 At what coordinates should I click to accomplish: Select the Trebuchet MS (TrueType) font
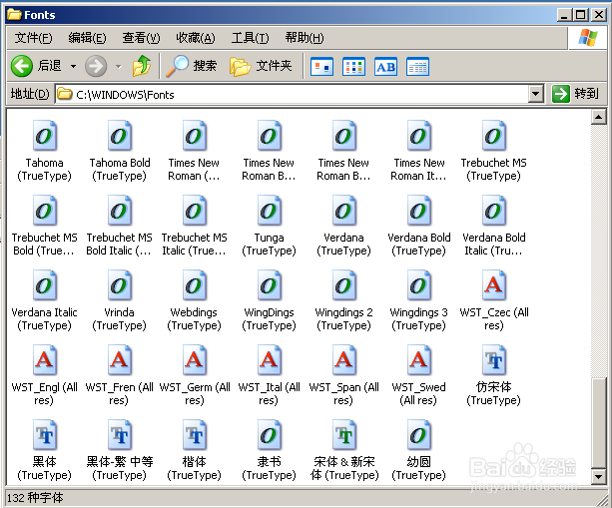click(494, 136)
